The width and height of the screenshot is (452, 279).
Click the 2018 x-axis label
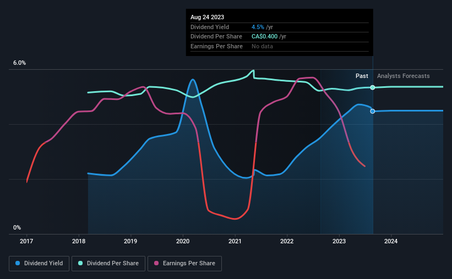[79, 241]
